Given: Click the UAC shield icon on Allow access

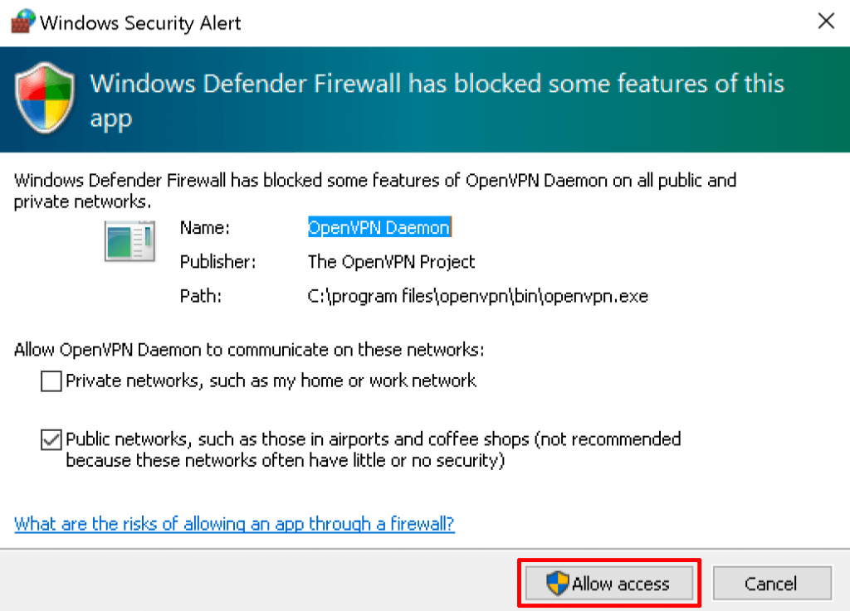Looking at the screenshot, I should point(558,581).
